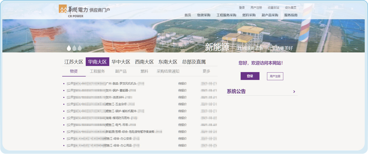Go to 首页 in navigation bar
The image size is (368, 154).
click(188, 15)
